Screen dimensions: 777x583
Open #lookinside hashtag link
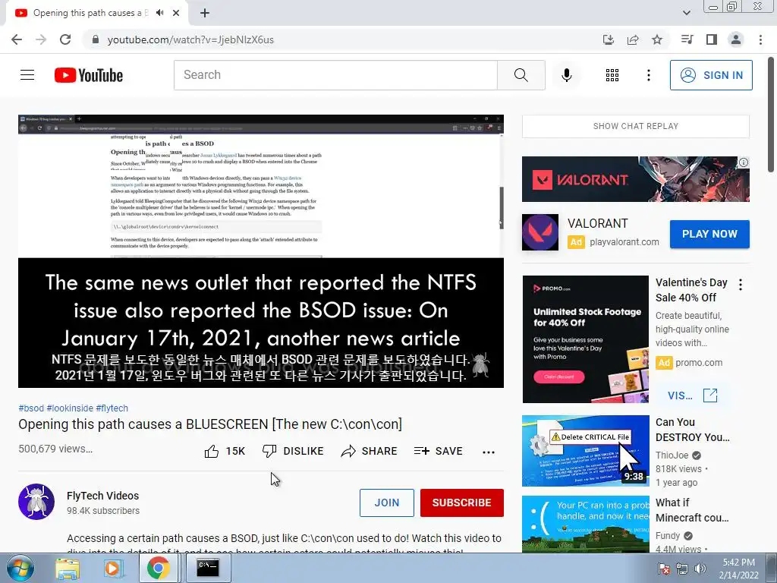[x=70, y=408]
